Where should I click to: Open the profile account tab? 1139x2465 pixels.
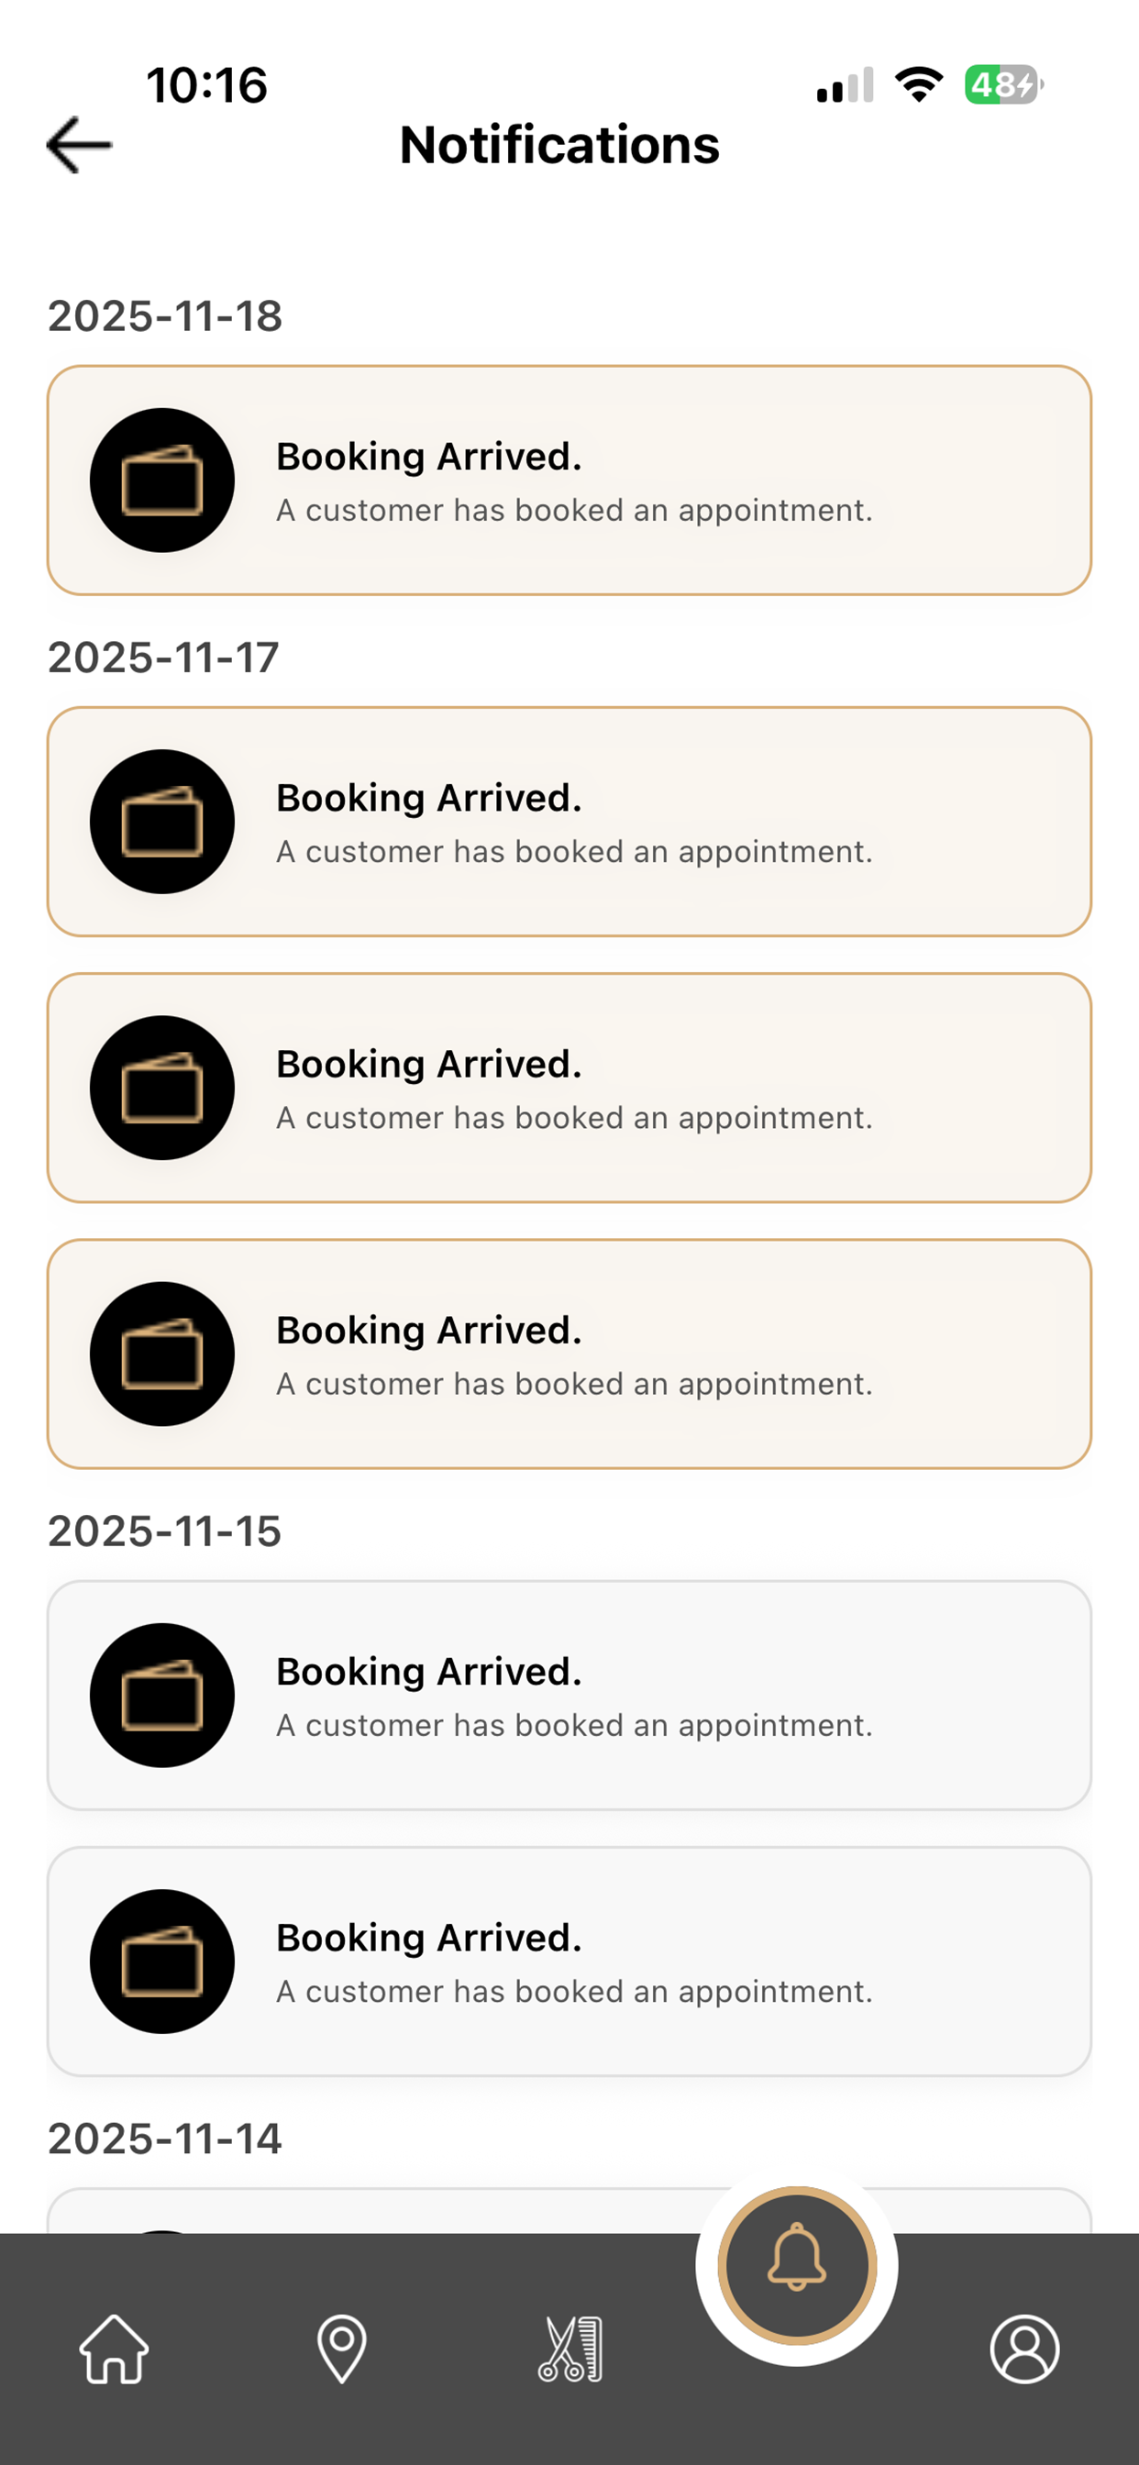coord(1024,2349)
